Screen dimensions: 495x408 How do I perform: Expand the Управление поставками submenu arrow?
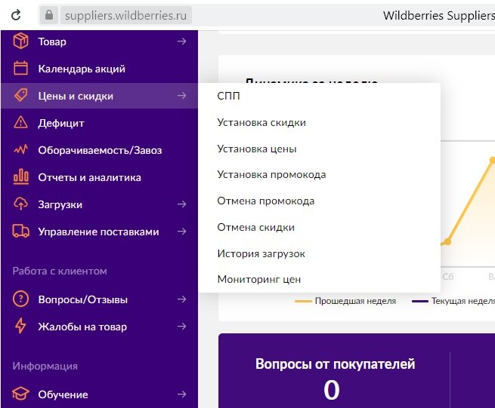point(181,232)
